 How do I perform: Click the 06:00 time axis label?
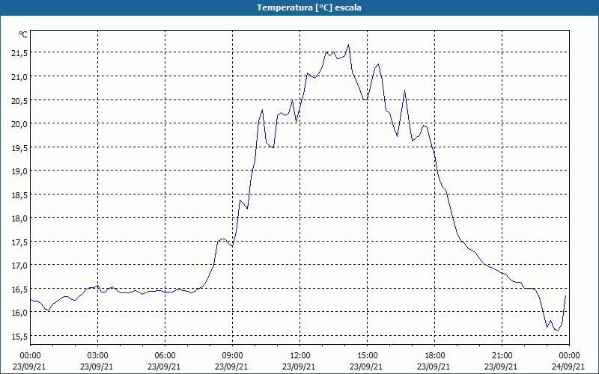pyautogui.click(x=165, y=356)
